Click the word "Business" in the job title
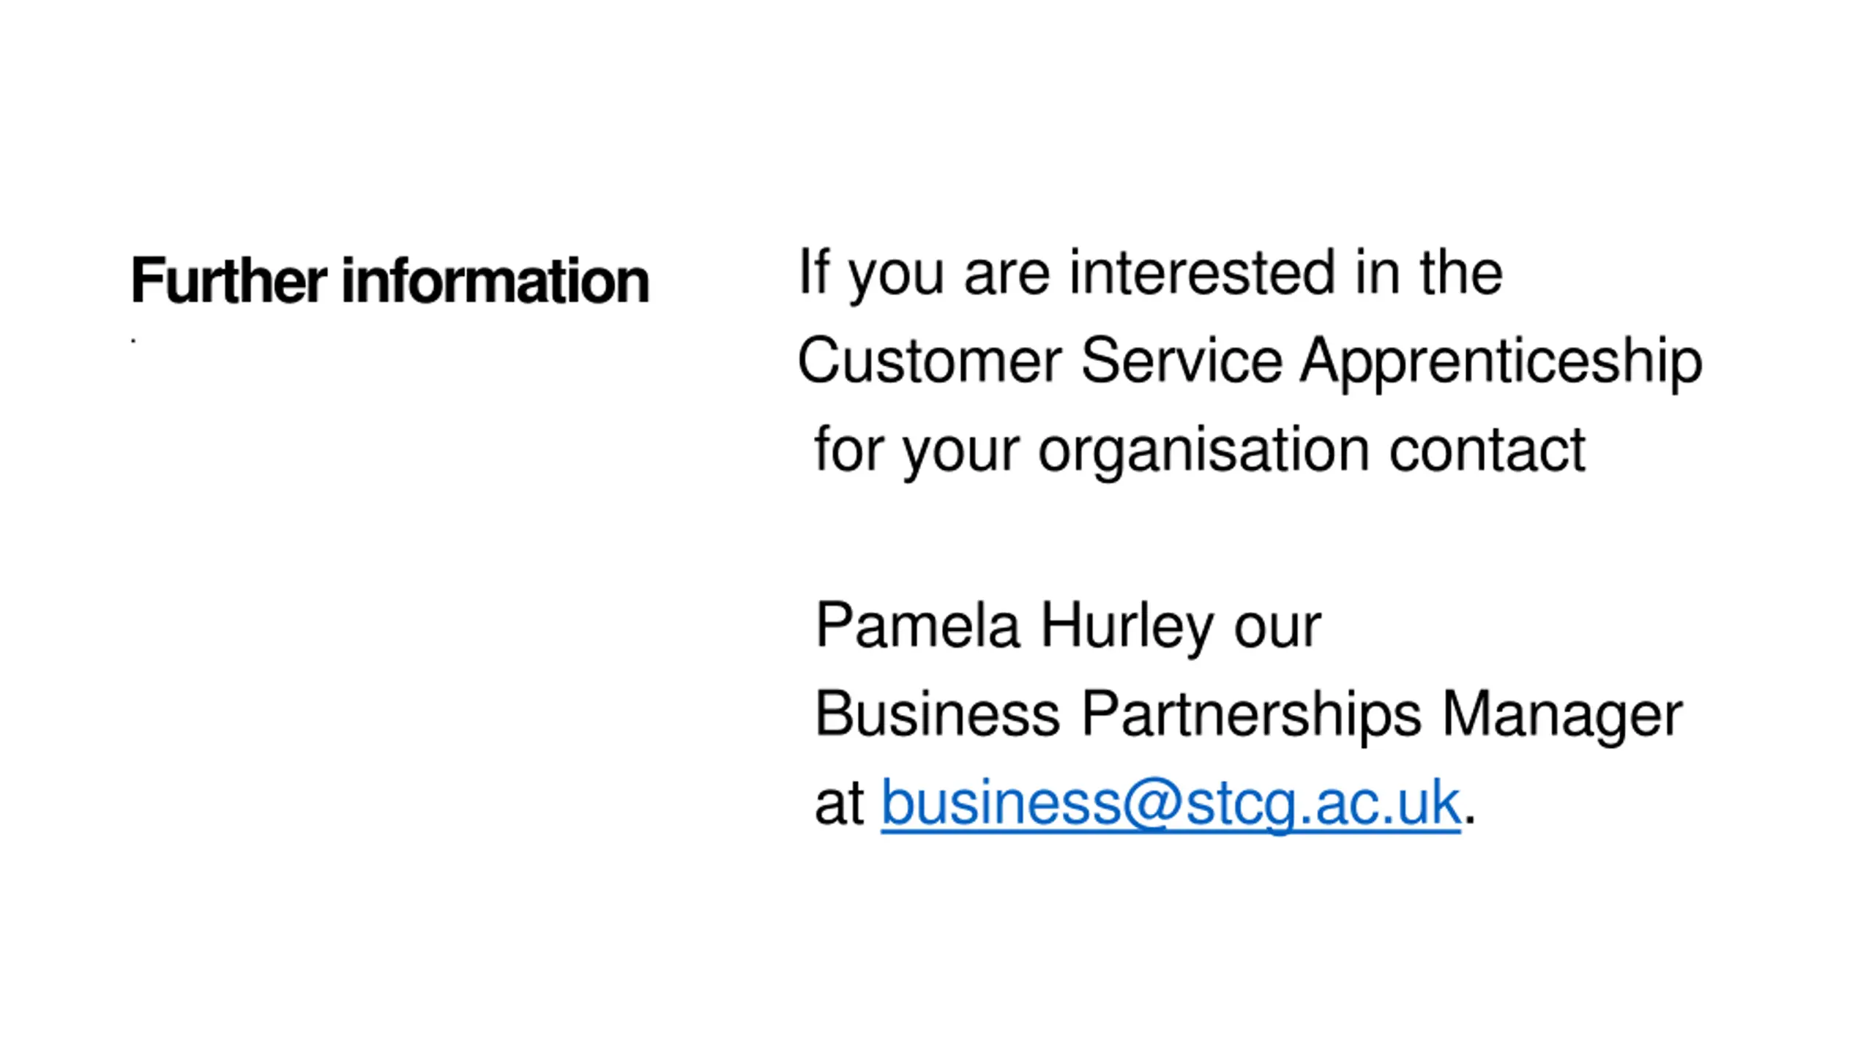1874x1054 pixels. (937, 714)
